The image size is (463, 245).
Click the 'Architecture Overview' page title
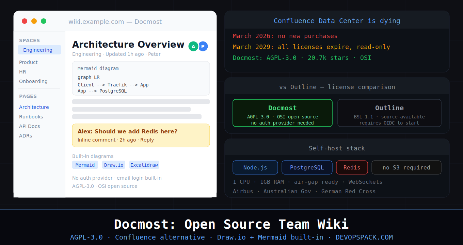click(x=128, y=45)
